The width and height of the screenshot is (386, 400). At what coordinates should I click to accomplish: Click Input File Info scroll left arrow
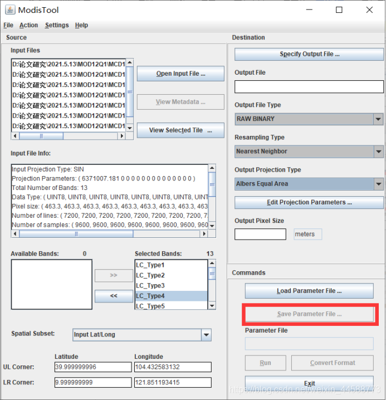[x=15, y=233]
